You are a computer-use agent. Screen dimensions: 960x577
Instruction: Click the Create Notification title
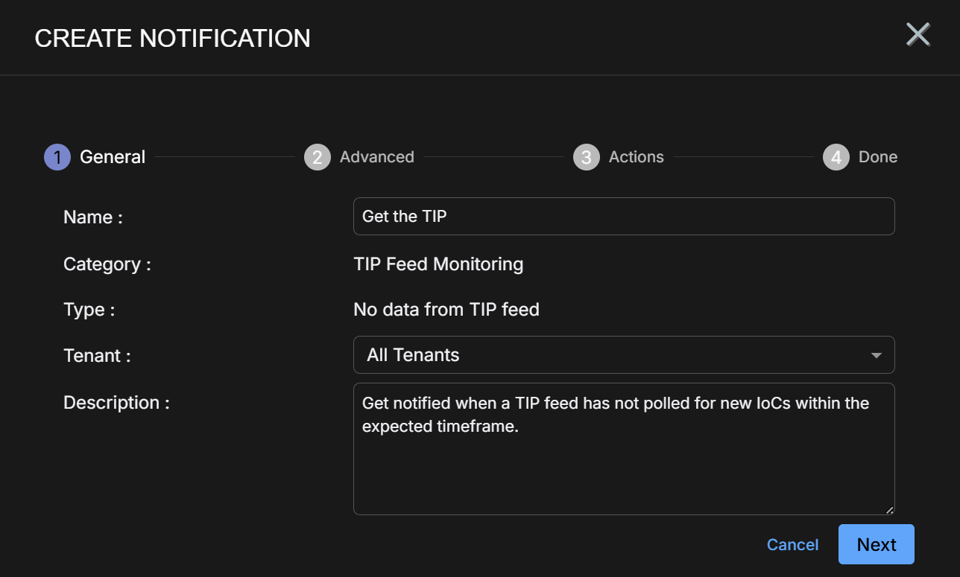[173, 38]
